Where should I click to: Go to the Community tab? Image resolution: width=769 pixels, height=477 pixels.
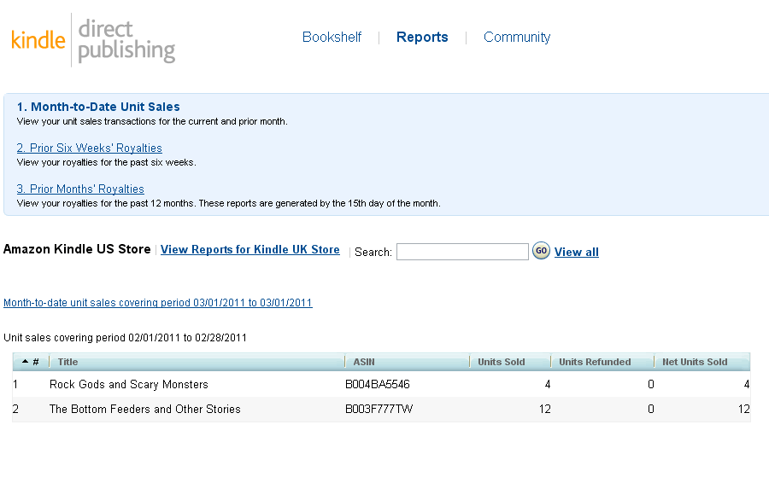pyautogui.click(x=517, y=38)
